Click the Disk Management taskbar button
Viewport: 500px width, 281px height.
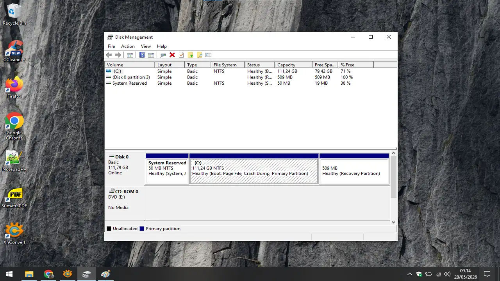click(86, 274)
